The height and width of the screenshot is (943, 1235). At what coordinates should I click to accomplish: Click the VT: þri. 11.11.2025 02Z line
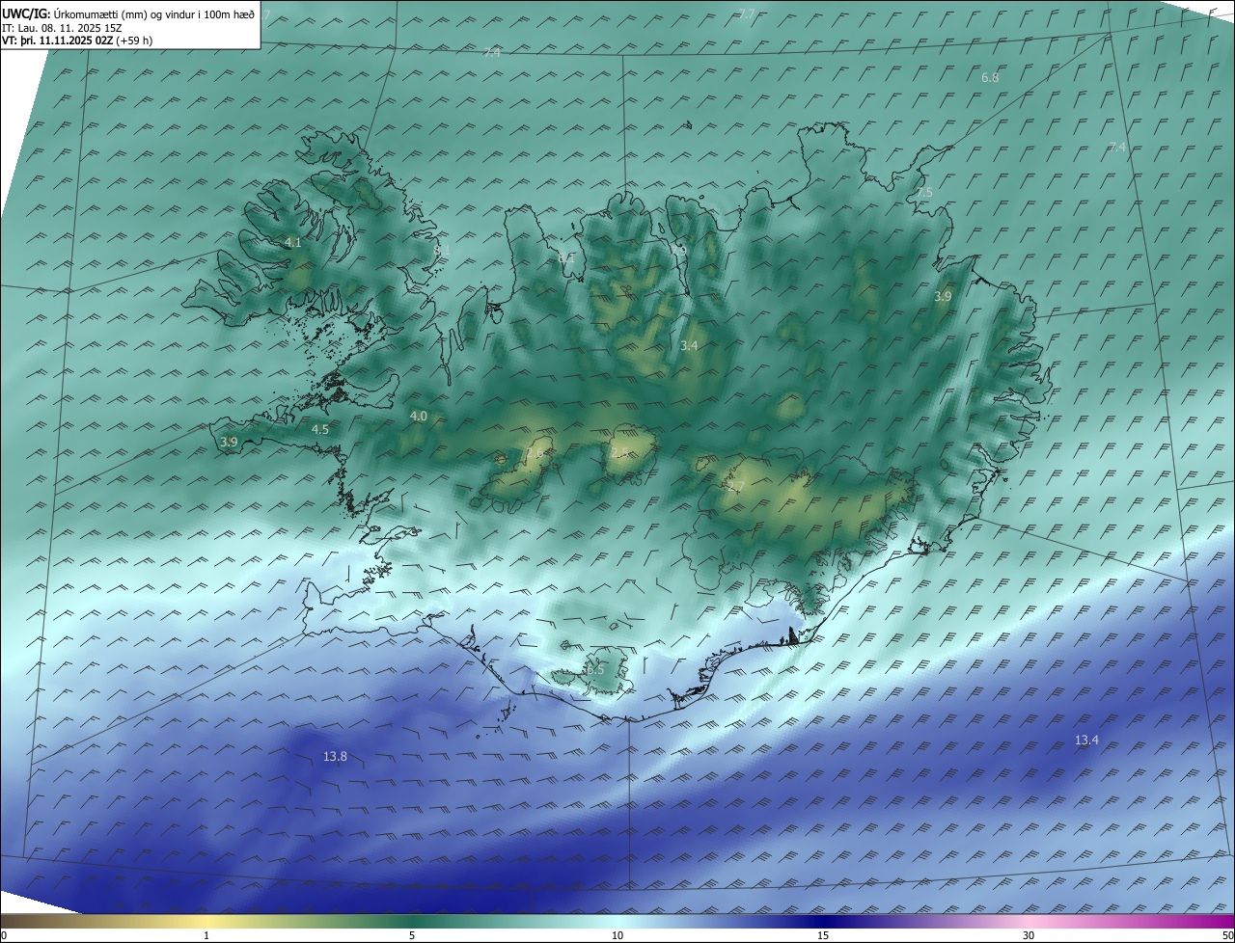77,40
